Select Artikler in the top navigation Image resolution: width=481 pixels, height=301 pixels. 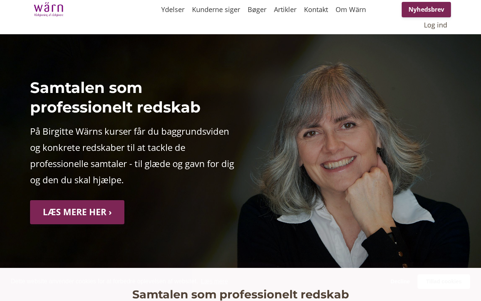pyautogui.click(x=285, y=9)
